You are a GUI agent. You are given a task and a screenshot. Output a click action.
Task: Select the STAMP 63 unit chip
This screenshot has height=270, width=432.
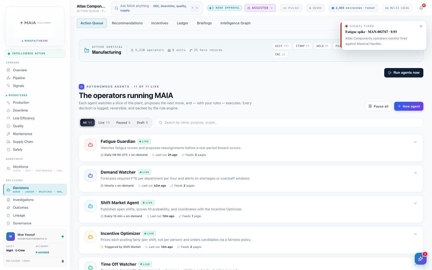pos(302,46)
